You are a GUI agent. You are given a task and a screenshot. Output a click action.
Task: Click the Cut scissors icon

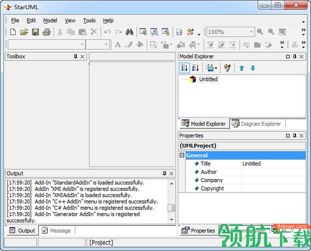tap(60, 32)
